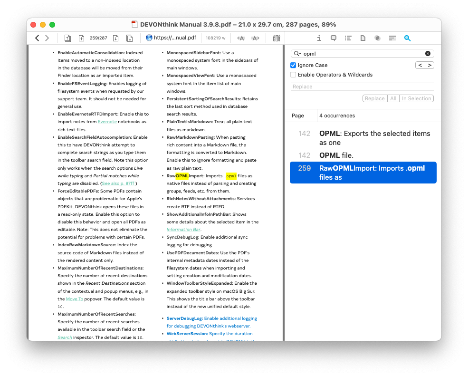Screen dimensions: 468x376
Task: Go forward with the right chevron arrow
Action: point(47,38)
